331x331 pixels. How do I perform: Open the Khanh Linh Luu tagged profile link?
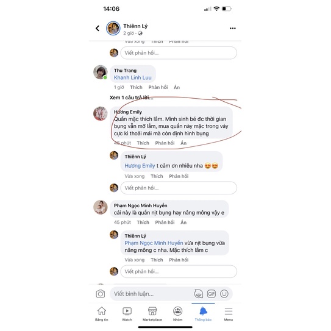(132, 77)
